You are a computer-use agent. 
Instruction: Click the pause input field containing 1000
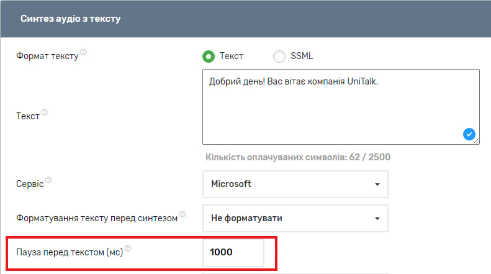coord(233,253)
